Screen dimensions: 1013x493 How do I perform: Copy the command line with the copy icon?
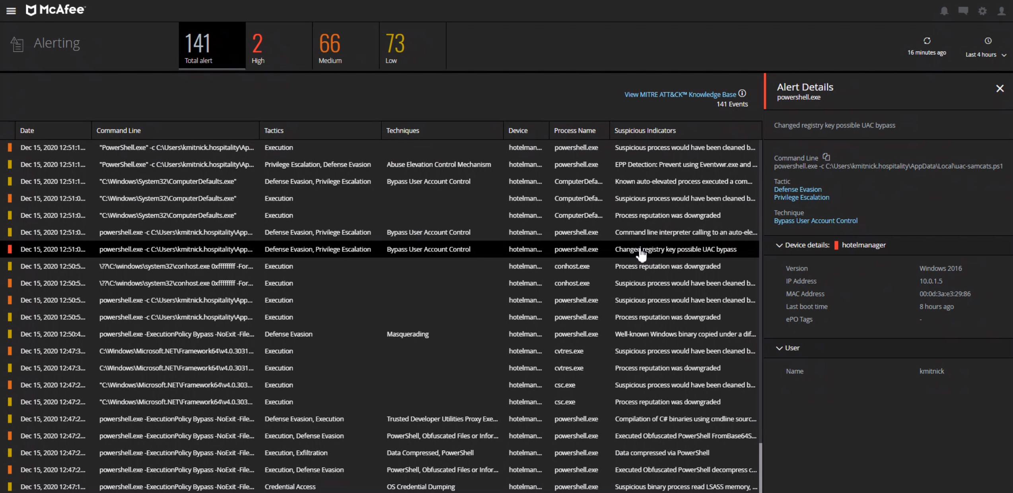(826, 157)
